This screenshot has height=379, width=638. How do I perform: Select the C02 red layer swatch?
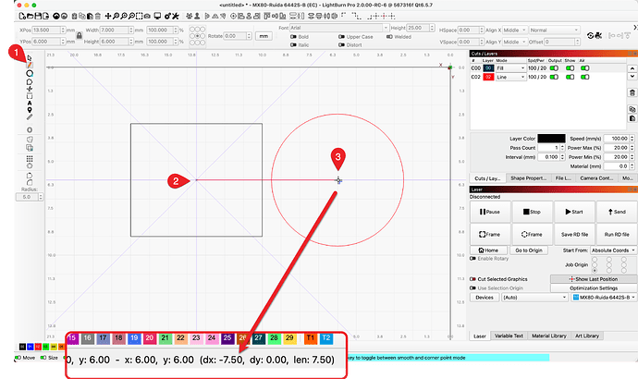pyautogui.click(x=488, y=77)
